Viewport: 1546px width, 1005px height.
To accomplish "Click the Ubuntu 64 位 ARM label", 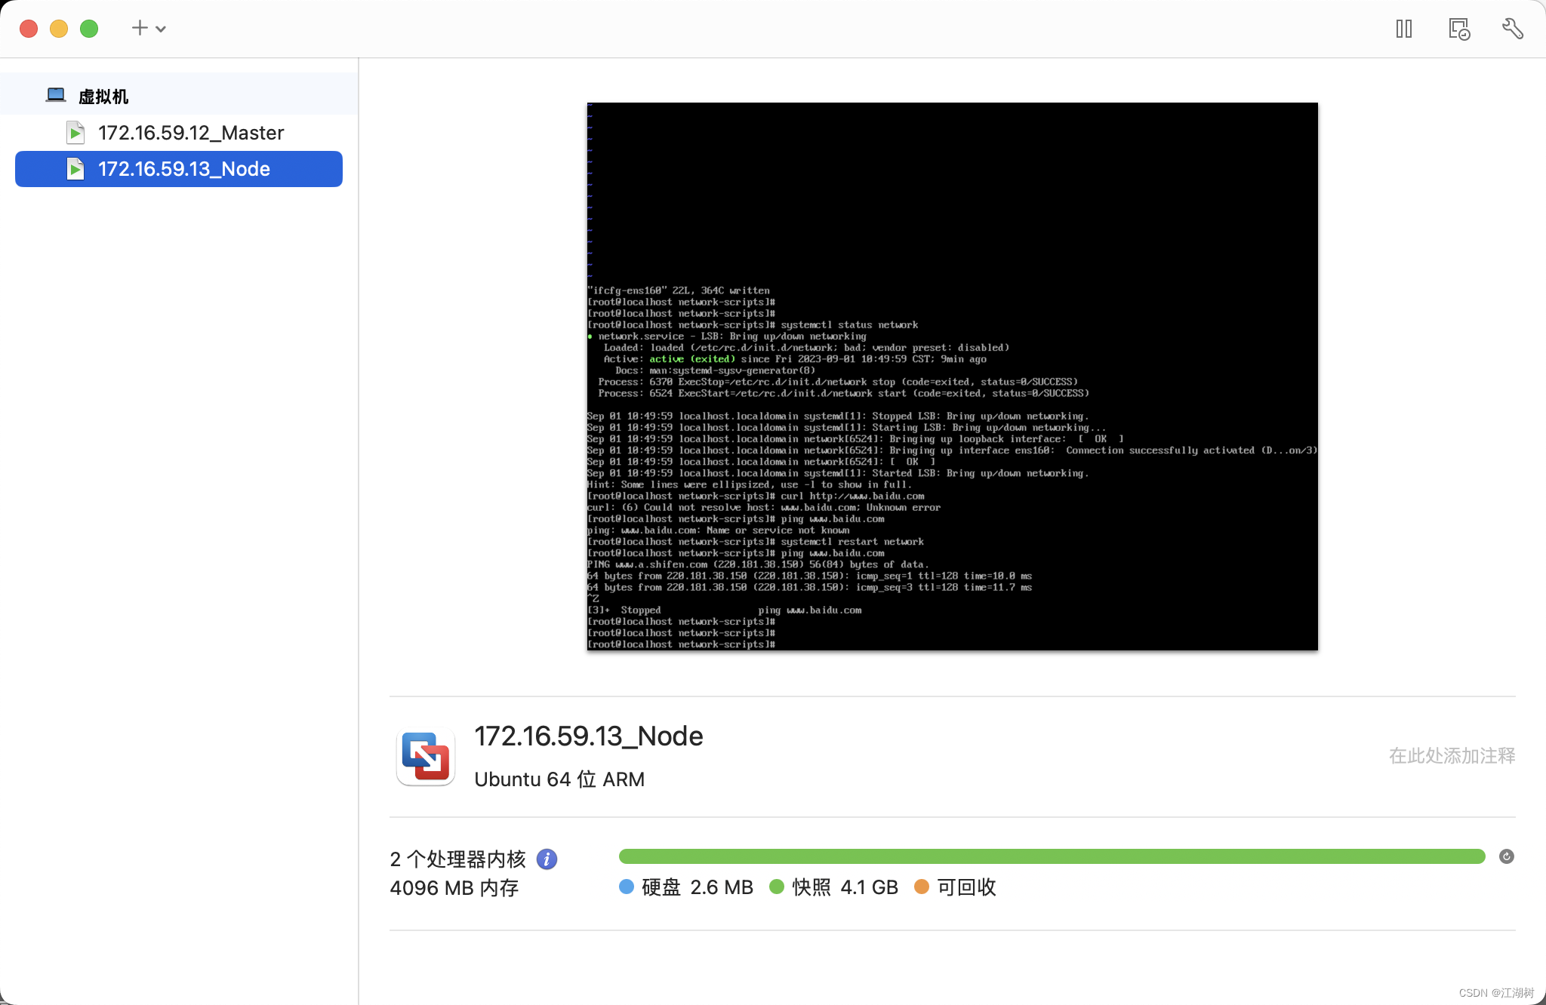I will (559, 779).
